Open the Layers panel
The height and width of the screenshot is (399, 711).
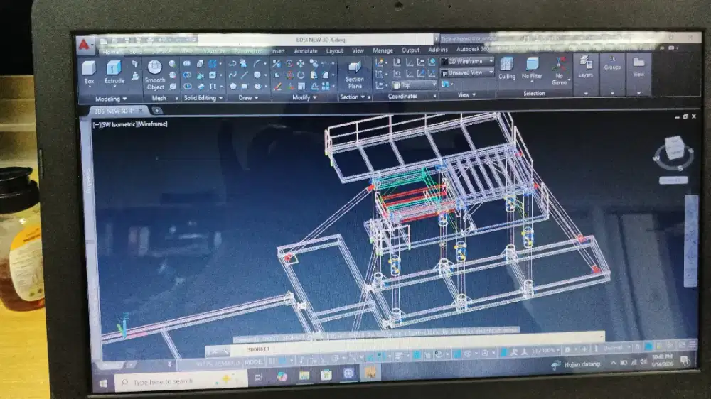(x=585, y=67)
